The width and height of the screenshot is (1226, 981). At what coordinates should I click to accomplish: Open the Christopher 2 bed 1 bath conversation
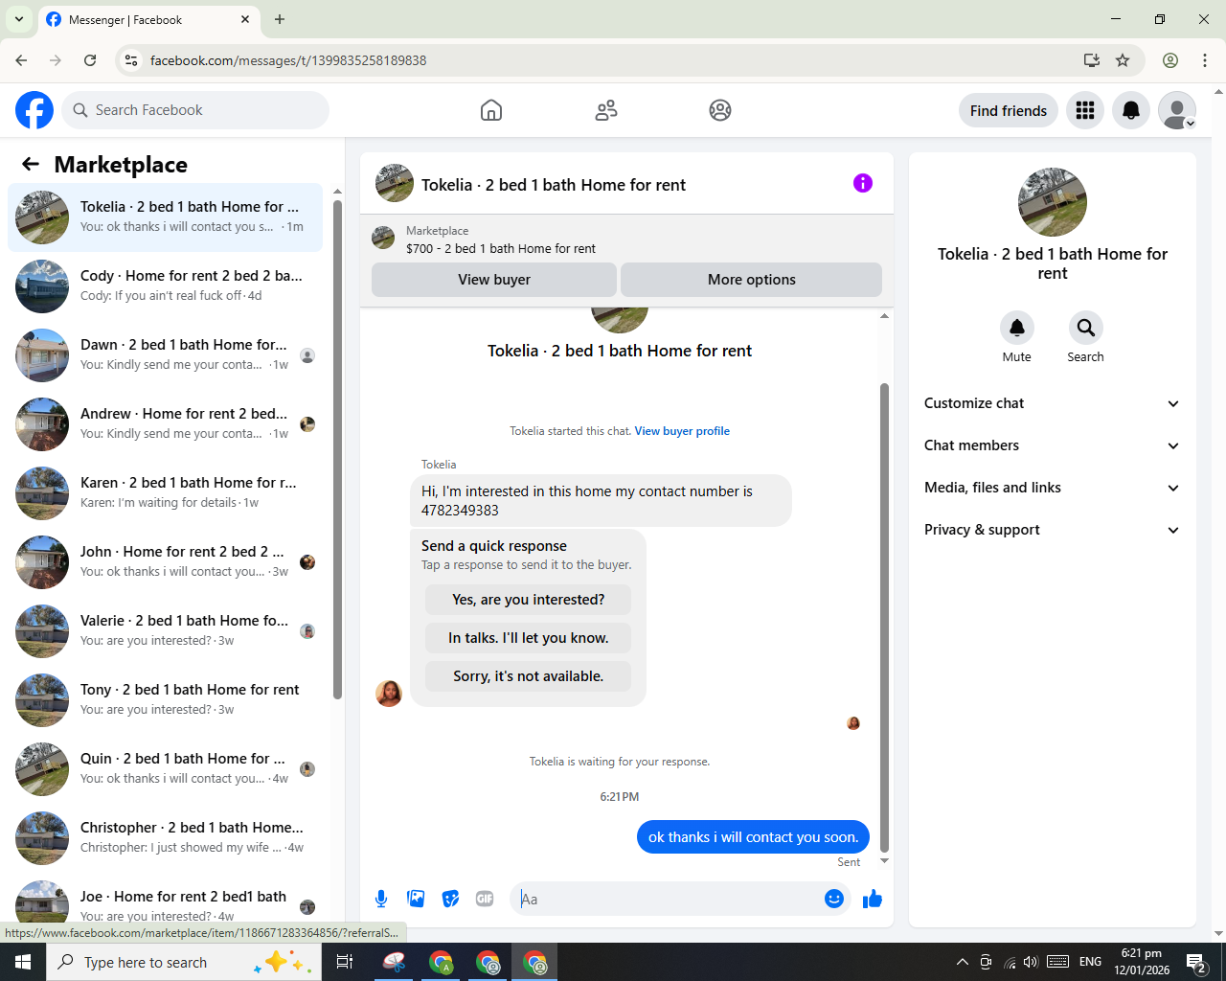pos(165,838)
